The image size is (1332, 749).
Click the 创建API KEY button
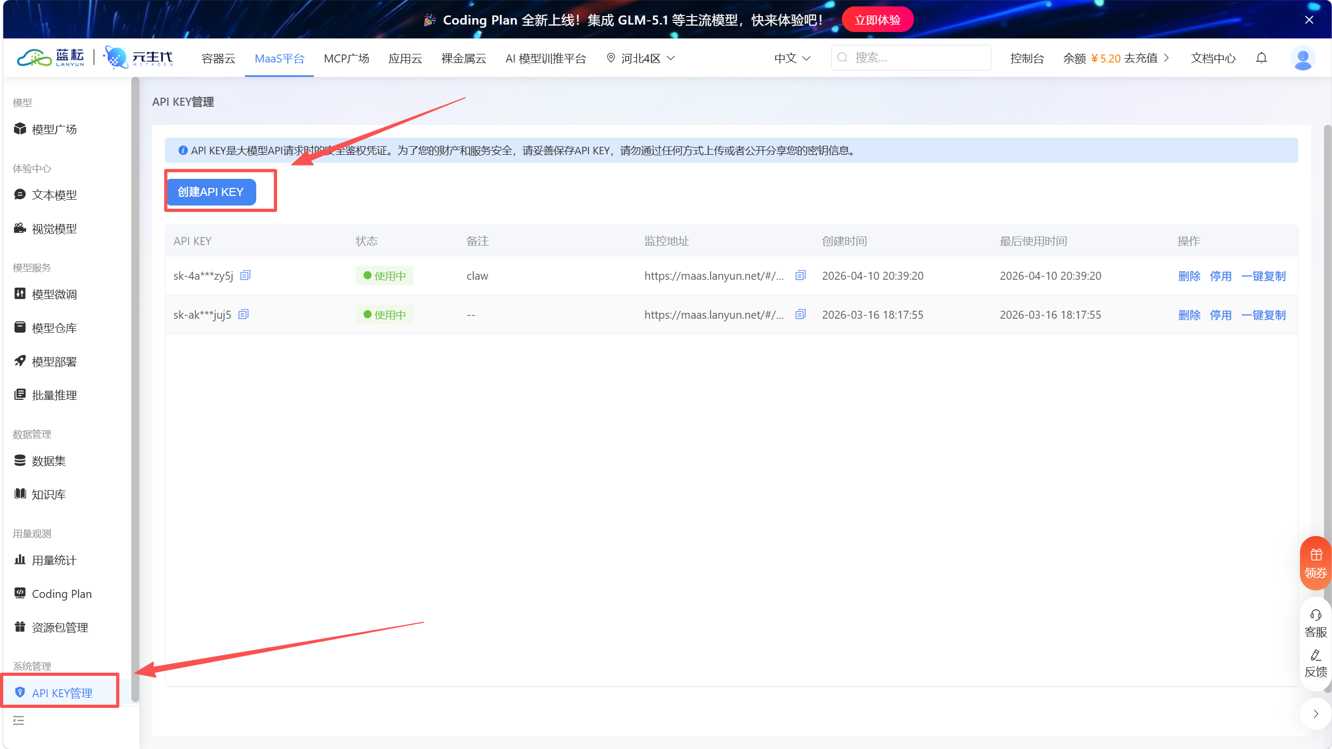[x=211, y=192]
